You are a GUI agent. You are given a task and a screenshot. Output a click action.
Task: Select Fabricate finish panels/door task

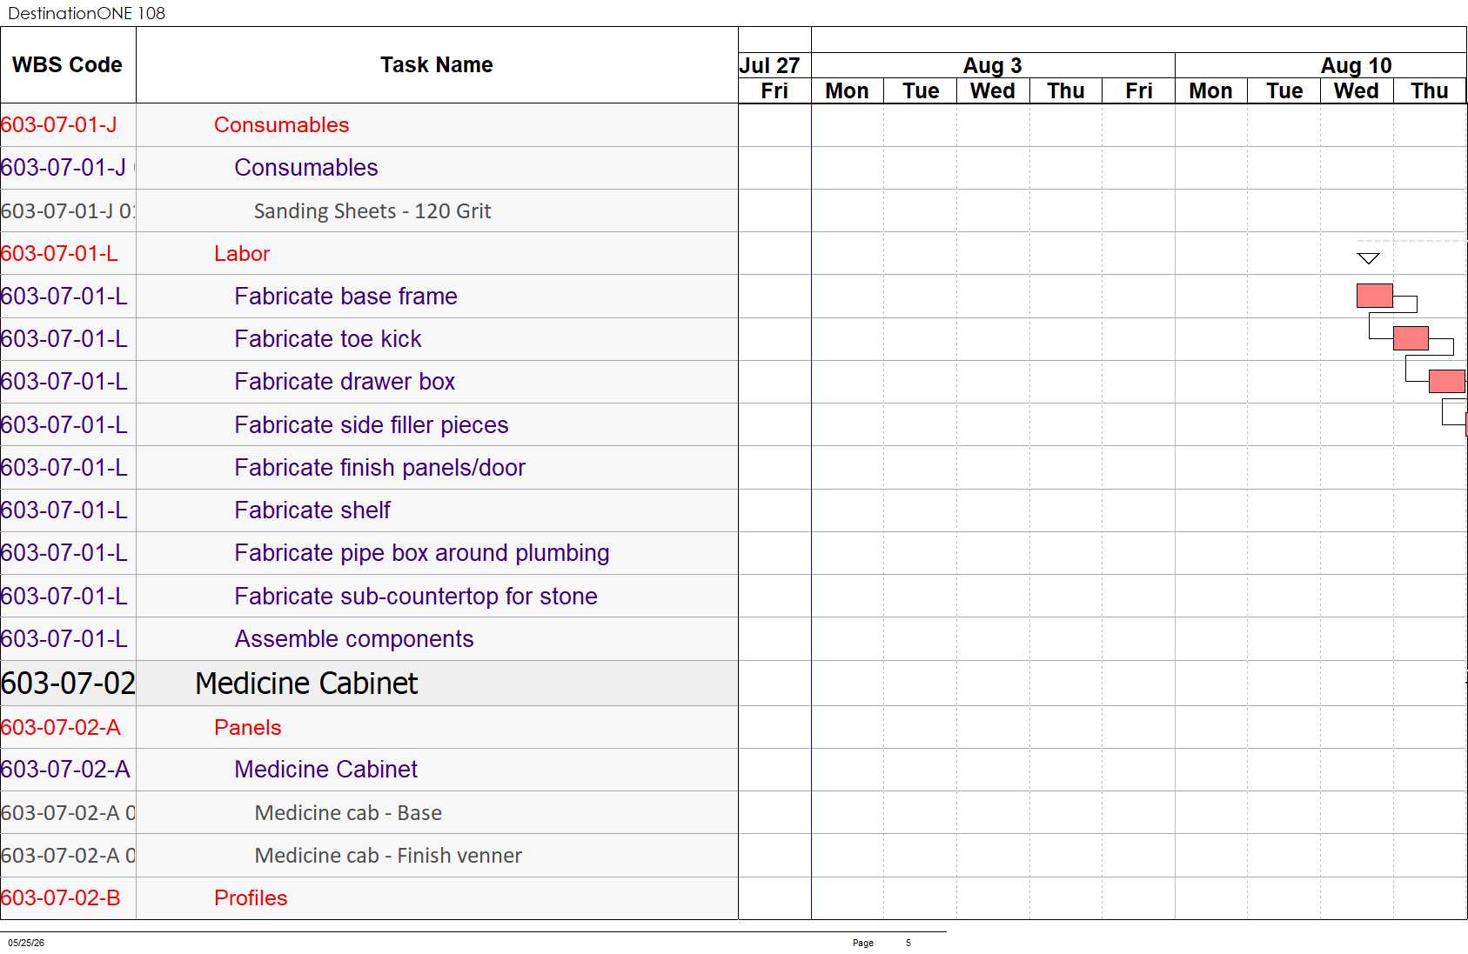coord(369,468)
